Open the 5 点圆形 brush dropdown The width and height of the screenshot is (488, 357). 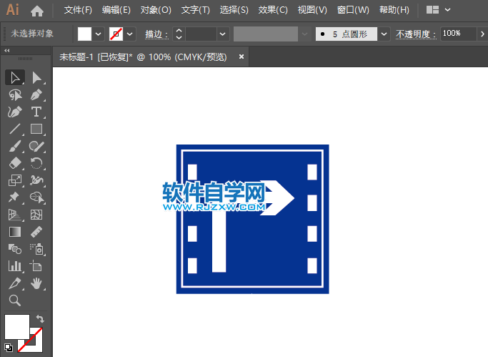click(x=384, y=34)
